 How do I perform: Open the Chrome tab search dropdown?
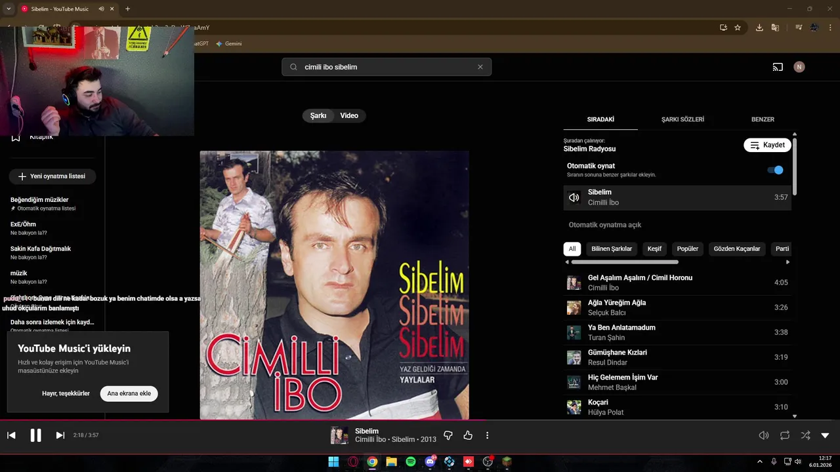[x=9, y=9]
